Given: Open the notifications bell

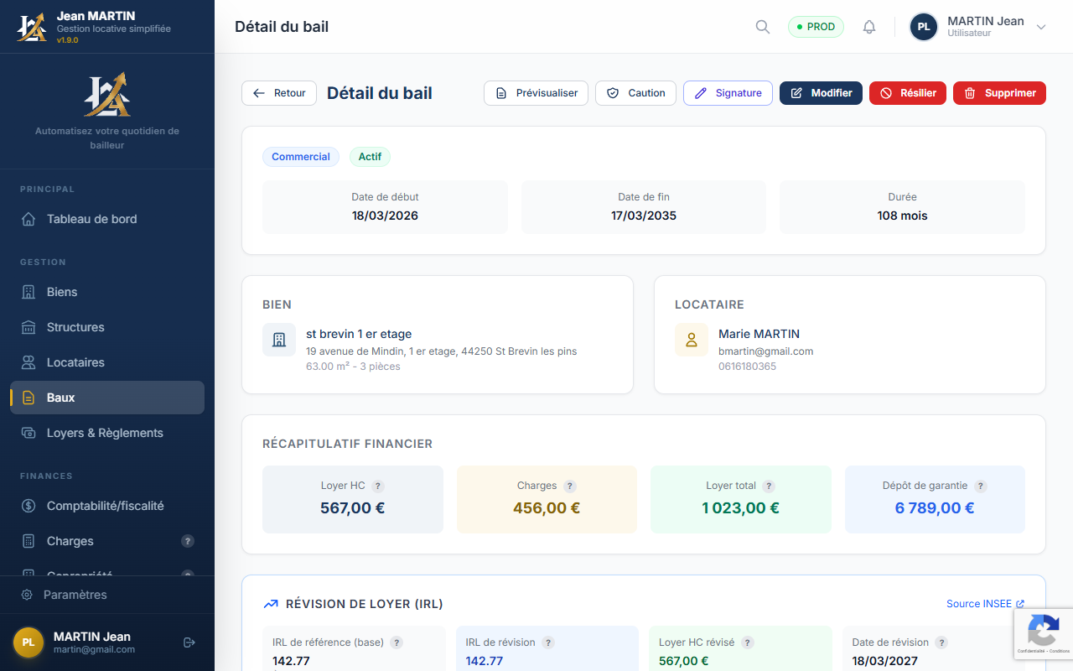Looking at the screenshot, I should click(x=869, y=27).
